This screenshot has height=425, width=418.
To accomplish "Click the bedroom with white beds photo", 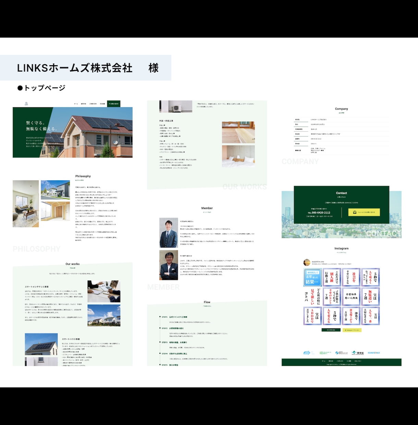I will coord(238,156).
